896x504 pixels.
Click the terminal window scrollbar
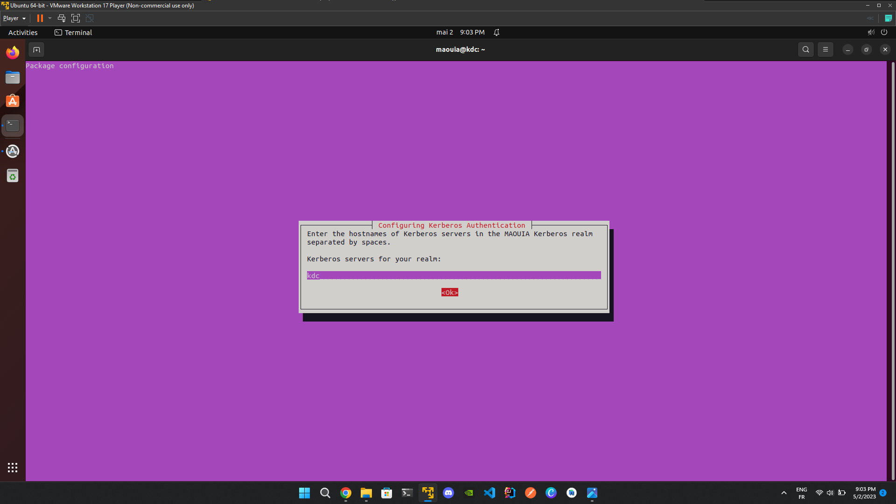click(x=893, y=271)
